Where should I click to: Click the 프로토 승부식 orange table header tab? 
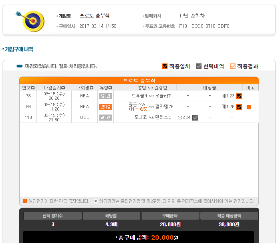click(139, 81)
